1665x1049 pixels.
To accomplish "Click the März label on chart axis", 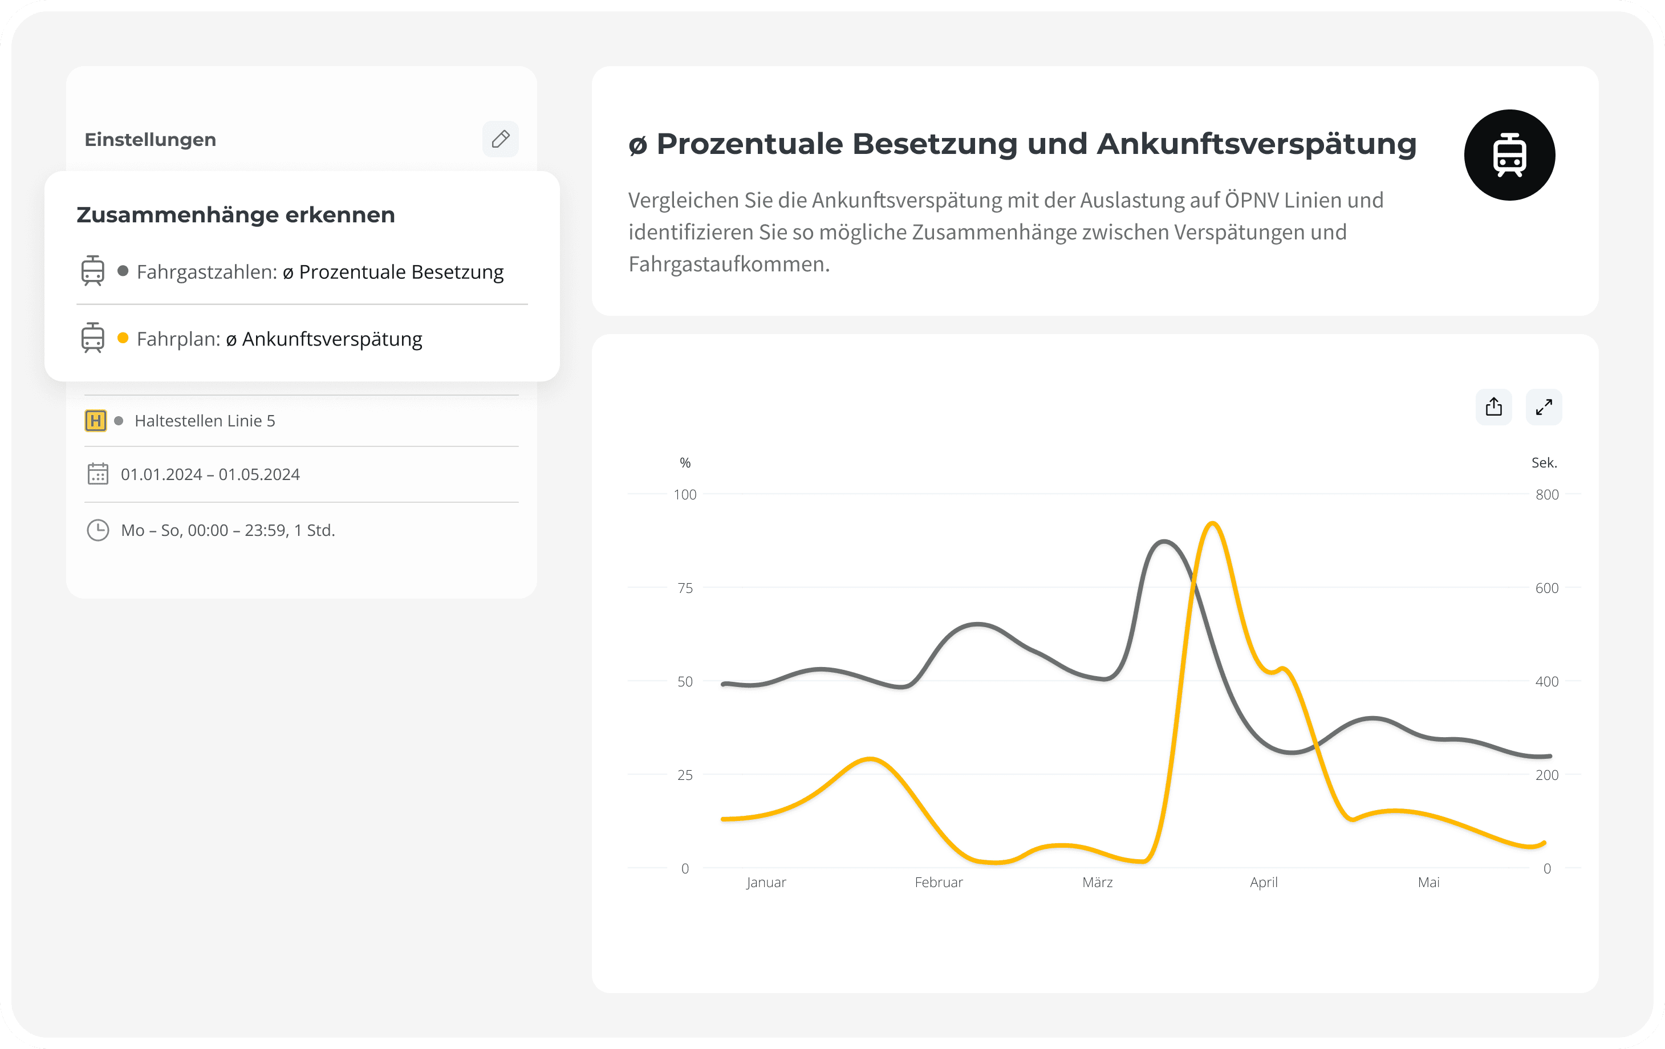I will click(1097, 883).
